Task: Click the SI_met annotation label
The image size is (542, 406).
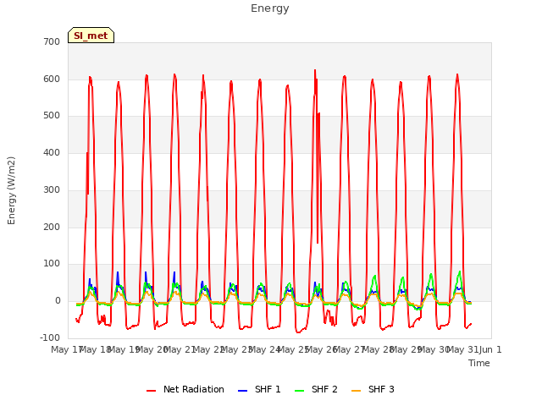Action: click(91, 36)
